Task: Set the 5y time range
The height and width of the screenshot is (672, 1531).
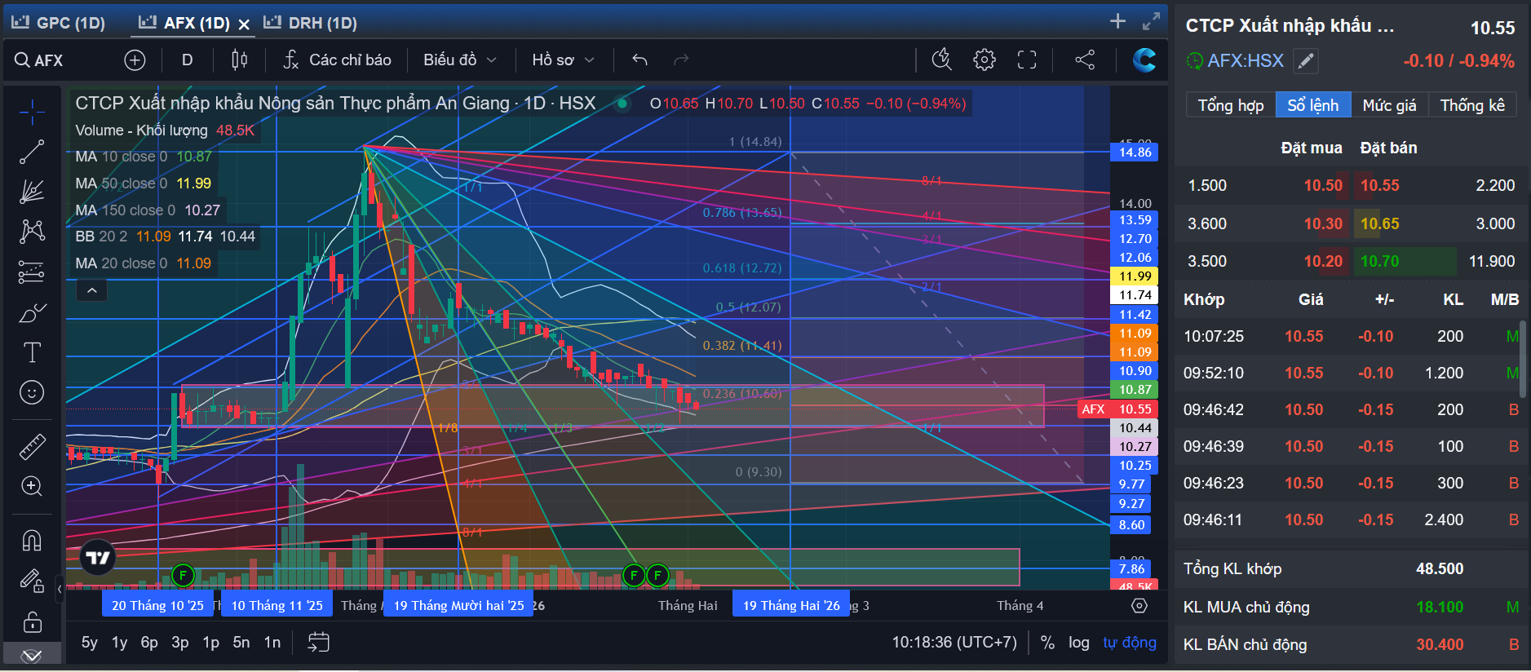Action: tap(89, 643)
